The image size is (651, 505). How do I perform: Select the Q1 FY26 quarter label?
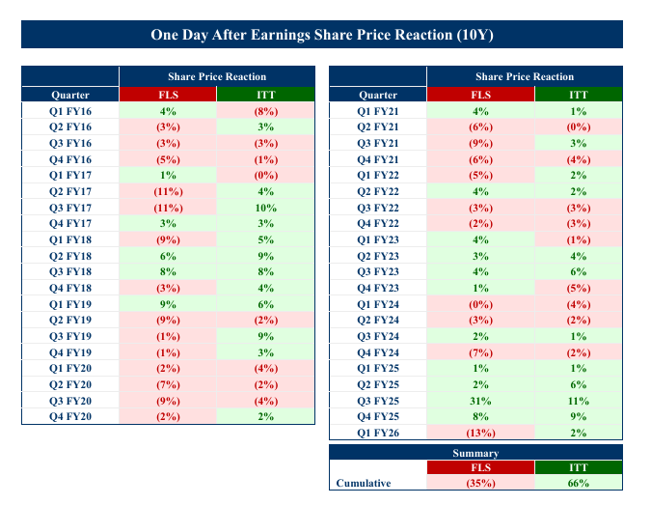pos(378,433)
